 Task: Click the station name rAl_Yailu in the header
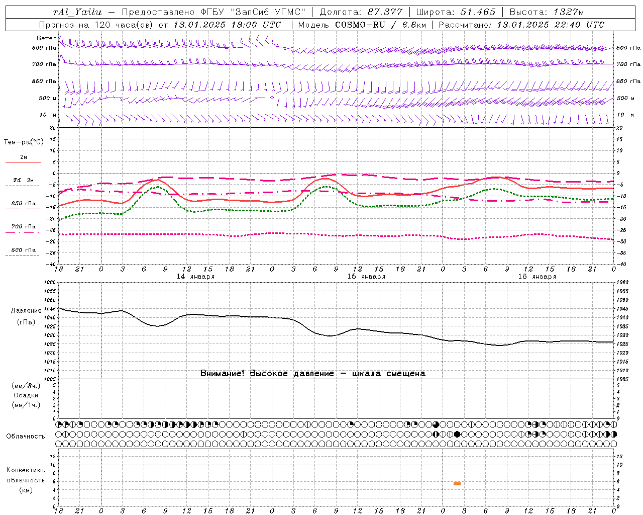77,12
